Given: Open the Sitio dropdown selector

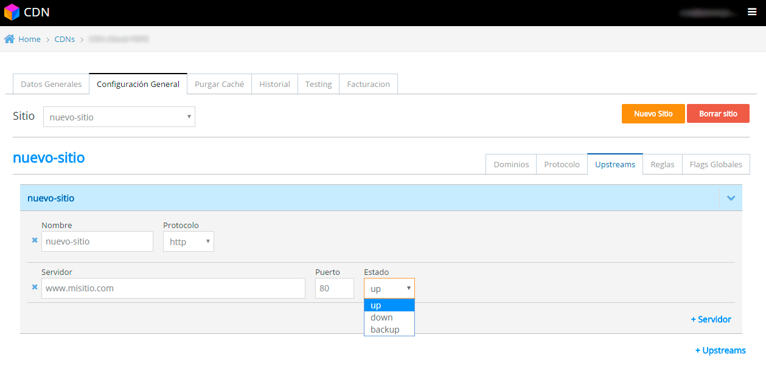Looking at the screenshot, I should (x=119, y=117).
